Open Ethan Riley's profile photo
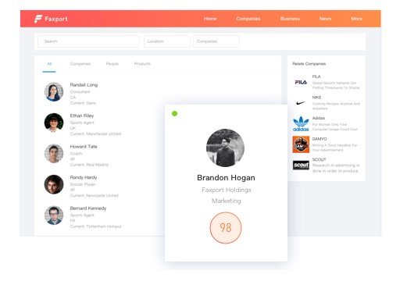Image resolution: width=407 pixels, height=281 pixels. (x=54, y=123)
